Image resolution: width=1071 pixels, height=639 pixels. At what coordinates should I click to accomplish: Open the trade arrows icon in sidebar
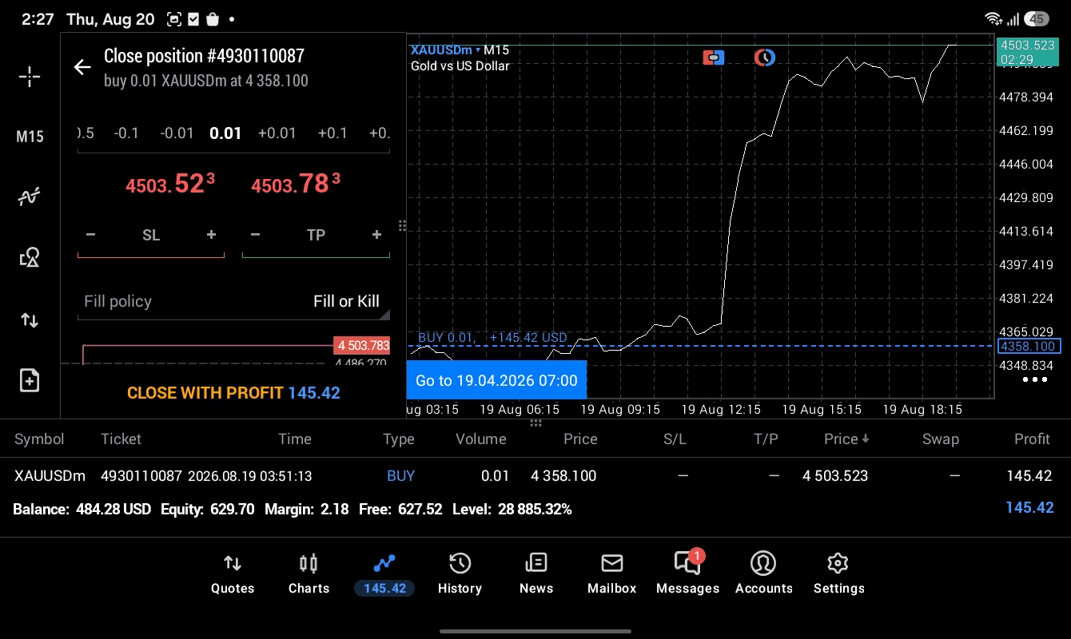pos(30,320)
